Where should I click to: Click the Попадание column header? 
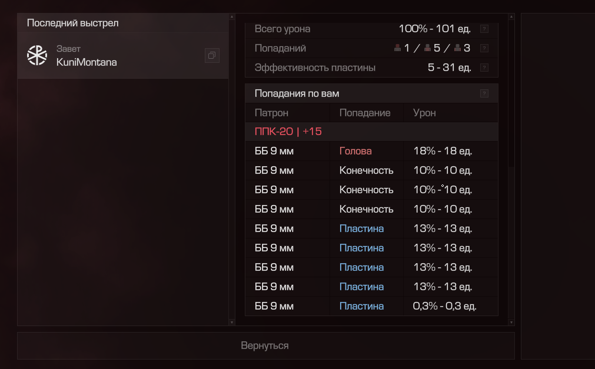click(x=364, y=113)
